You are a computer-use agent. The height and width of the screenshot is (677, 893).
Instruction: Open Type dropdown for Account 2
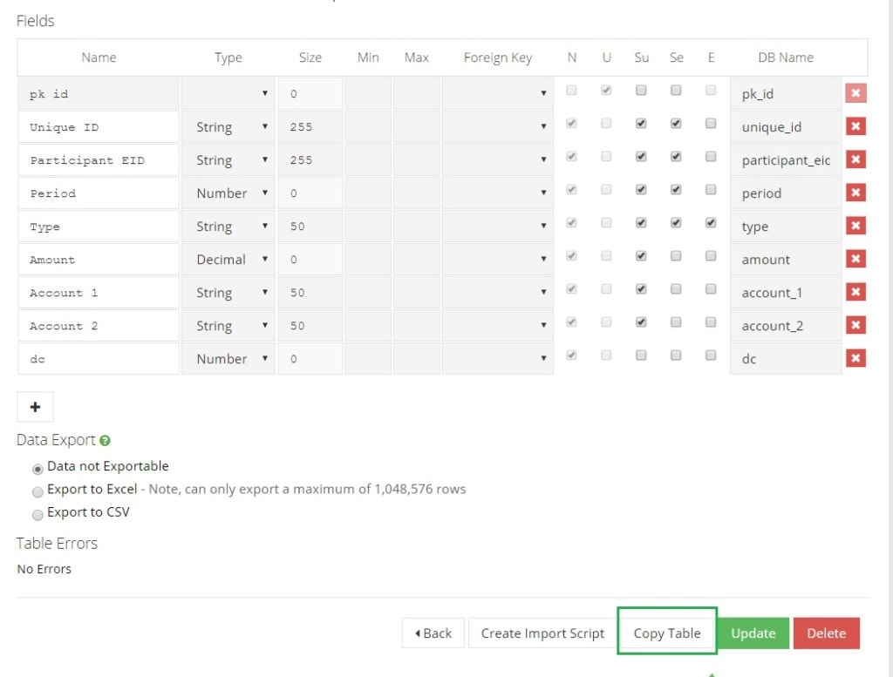(x=228, y=325)
